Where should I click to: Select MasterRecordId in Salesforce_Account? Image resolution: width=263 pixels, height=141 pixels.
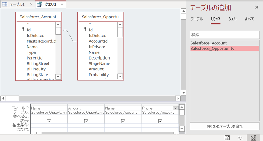point(41,41)
